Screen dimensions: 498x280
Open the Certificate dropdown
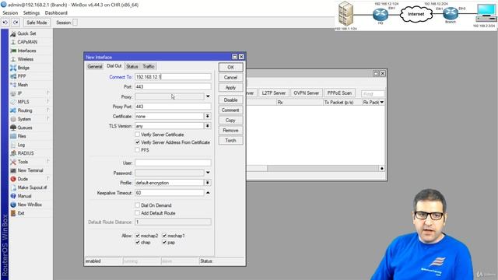(208, 116)
